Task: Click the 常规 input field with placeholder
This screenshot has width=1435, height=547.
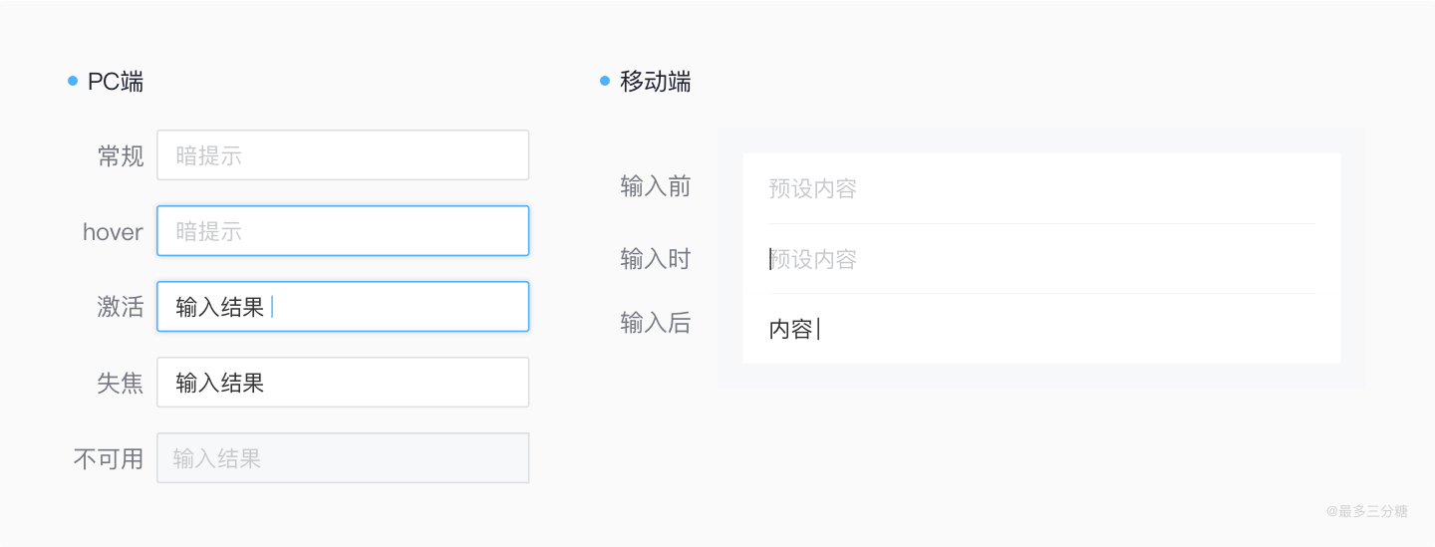Action: pyautogui.click(x=342, y=155)
